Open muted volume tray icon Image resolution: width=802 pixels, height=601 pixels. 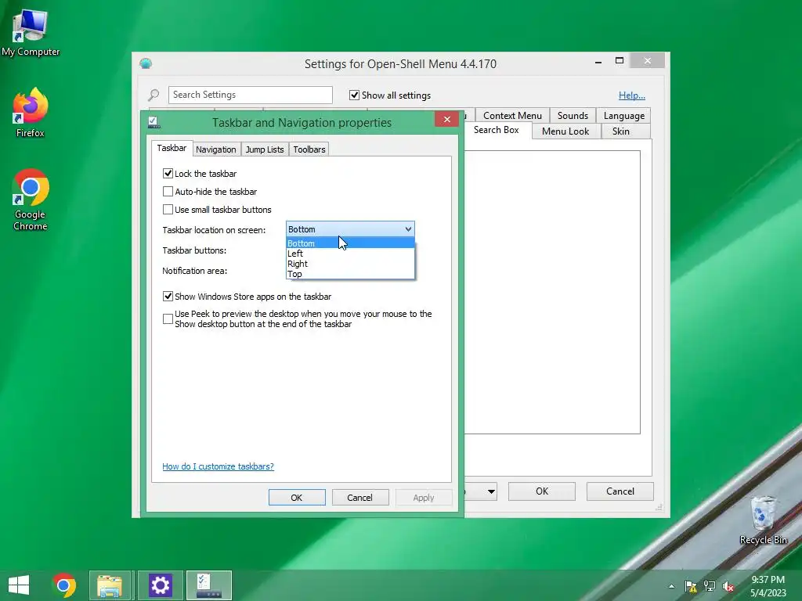[x=728, y=586]
